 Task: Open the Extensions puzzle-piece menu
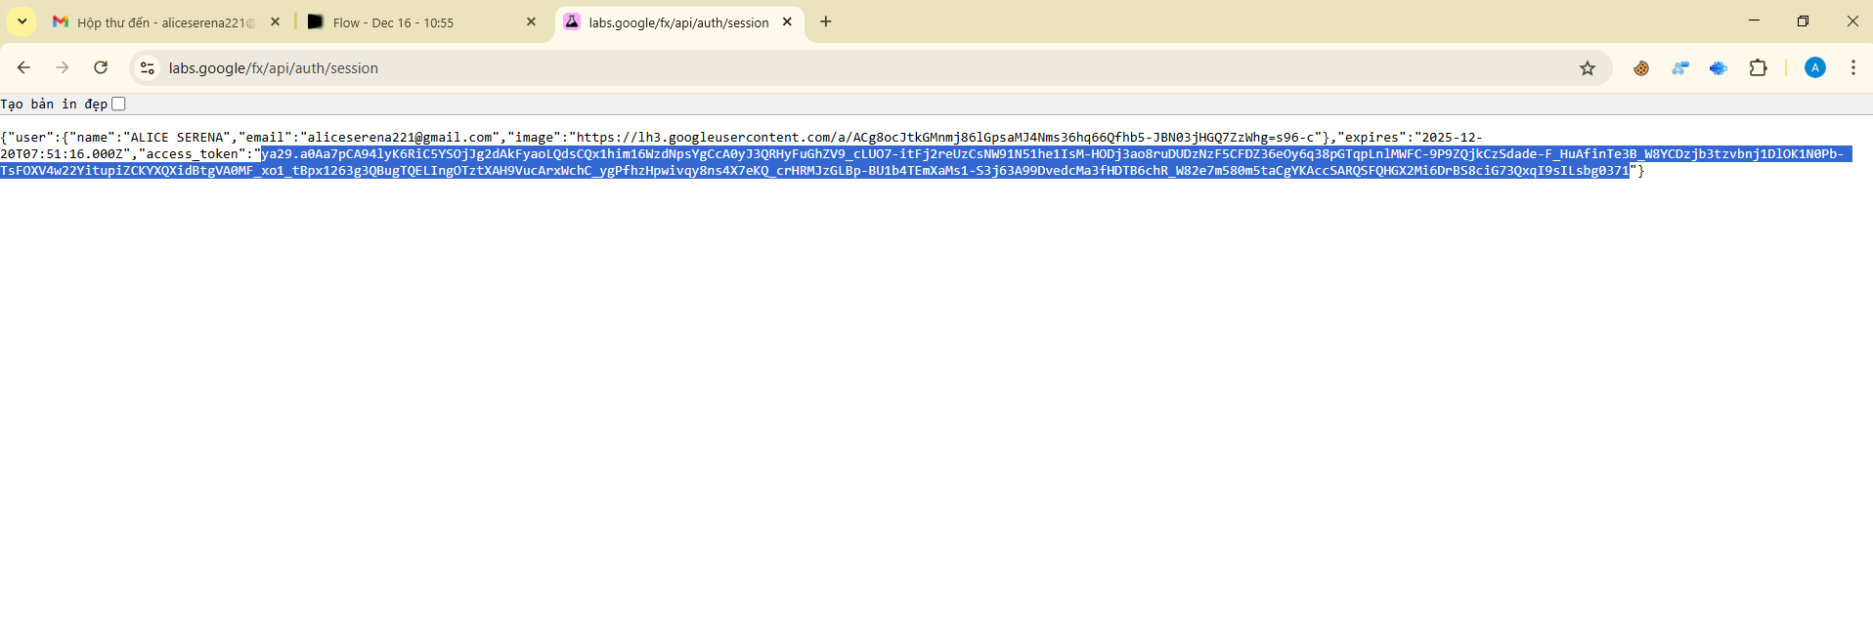(1758, 67)
